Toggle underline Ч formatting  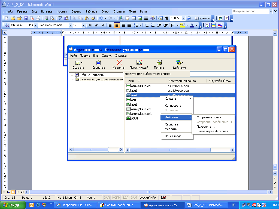click(103, 25)
